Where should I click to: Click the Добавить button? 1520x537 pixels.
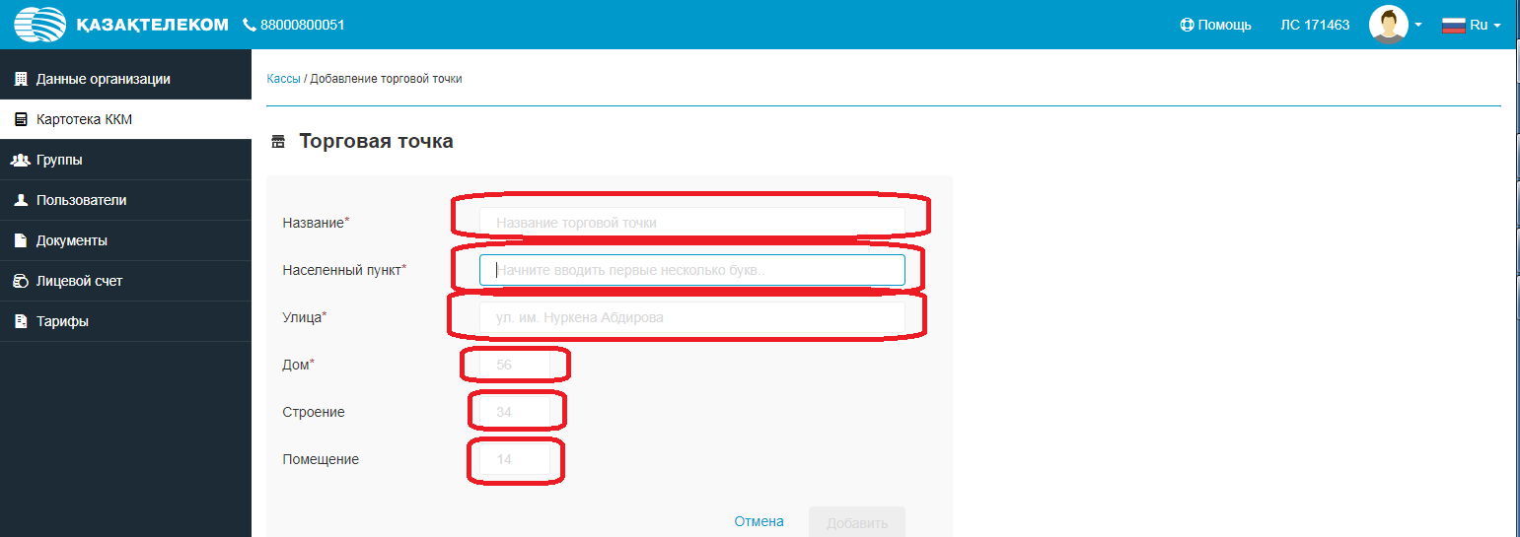pos(856,522)
